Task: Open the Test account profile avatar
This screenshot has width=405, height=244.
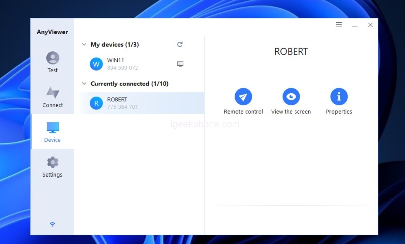Action: (x=53, y=58)
